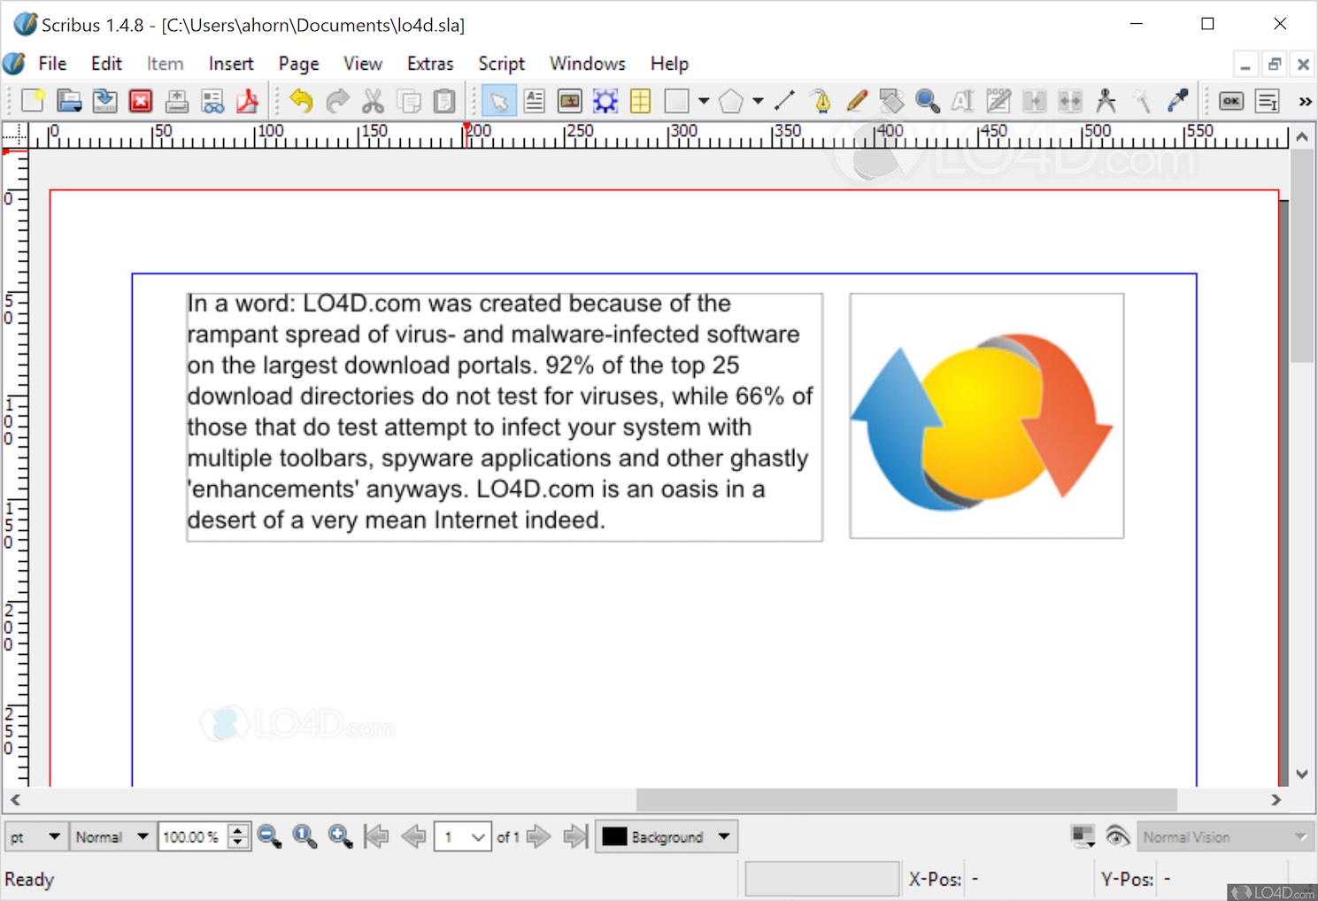Screen dimensions: 1318x901
Task: Activate the Rotate Item tool
Action: (x=891, y=101)
